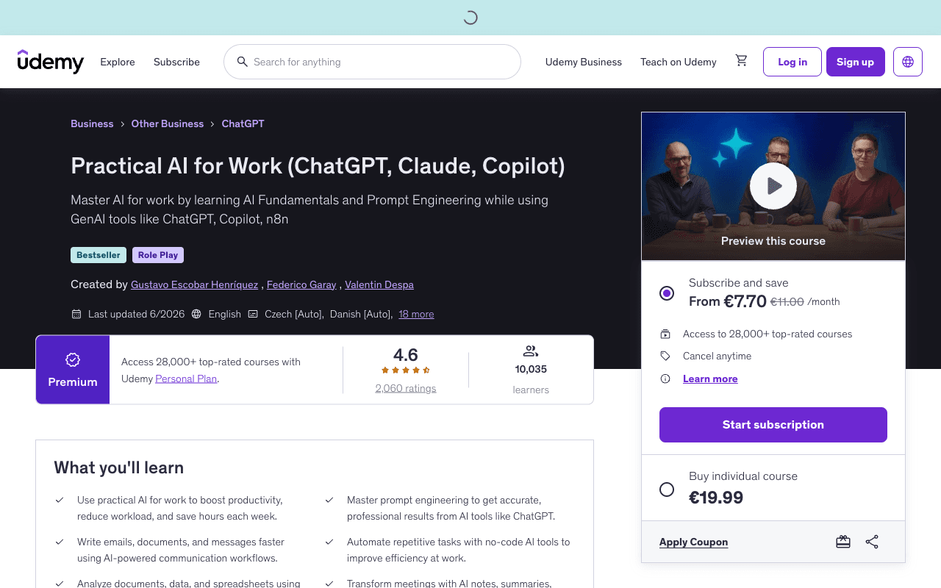The width and height of the screenshot is (941, 588).
Task: Click the checkmark beside Automate repetitive tasks
Action: pos(329,542)
